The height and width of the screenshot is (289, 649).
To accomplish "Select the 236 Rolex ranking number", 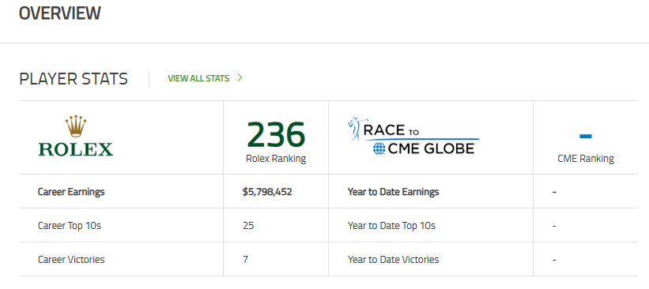I will [276, 135].
